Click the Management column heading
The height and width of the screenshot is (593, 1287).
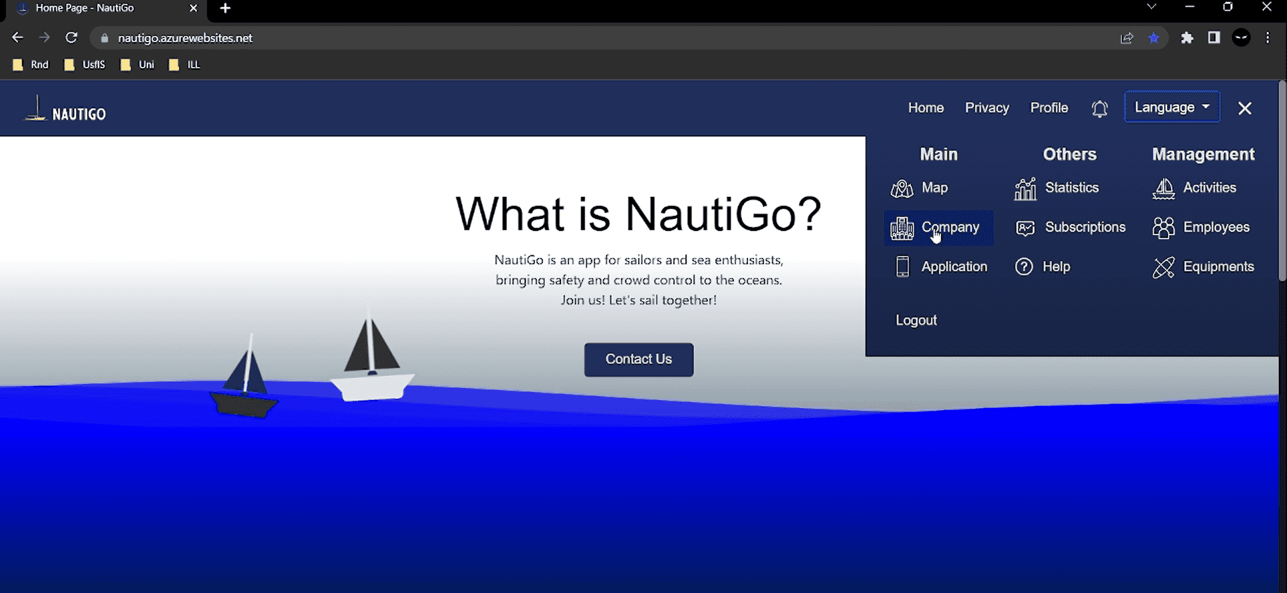(x=1203, y=155)
